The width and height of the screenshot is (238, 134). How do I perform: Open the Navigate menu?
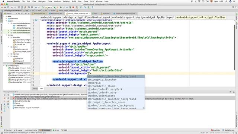click(42, 1)
